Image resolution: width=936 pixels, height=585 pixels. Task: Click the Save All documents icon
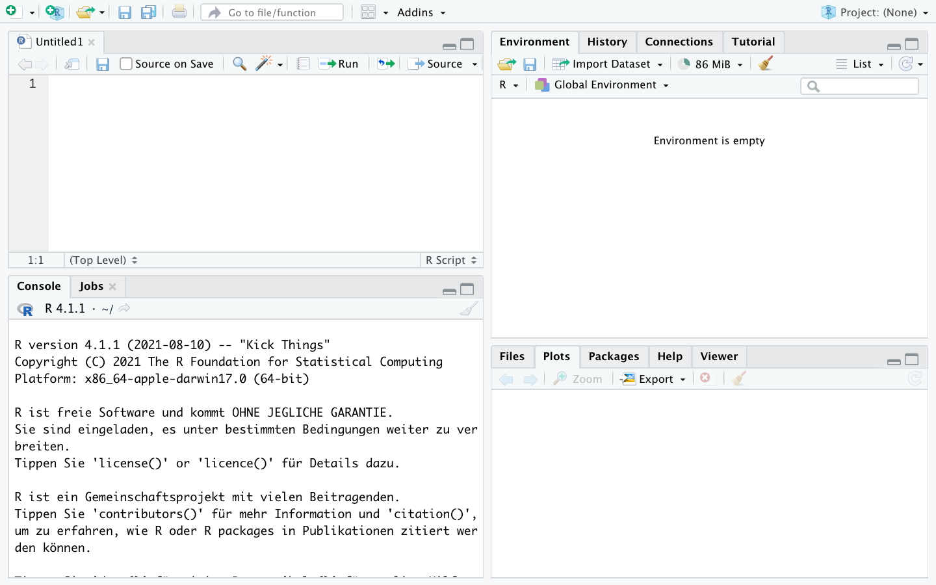[x=149, y=12]
